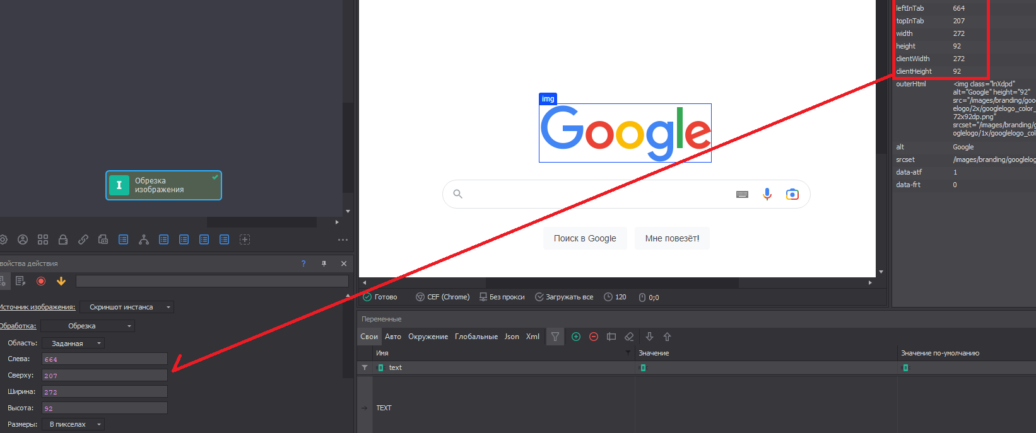The width and height of the screenshot is (1036, 433).
Task: Click the 'Готово' ready status indicator
Action: click(x=380, y=297)
